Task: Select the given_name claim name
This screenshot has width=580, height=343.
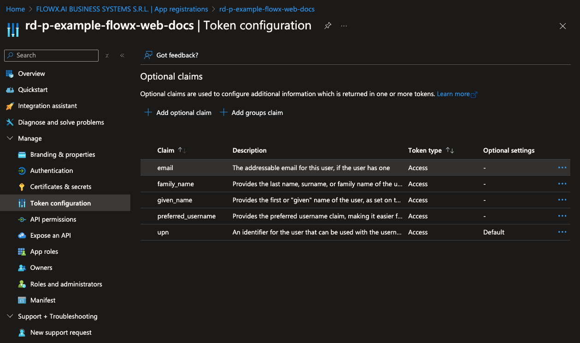Action: (x=175, y=200)
